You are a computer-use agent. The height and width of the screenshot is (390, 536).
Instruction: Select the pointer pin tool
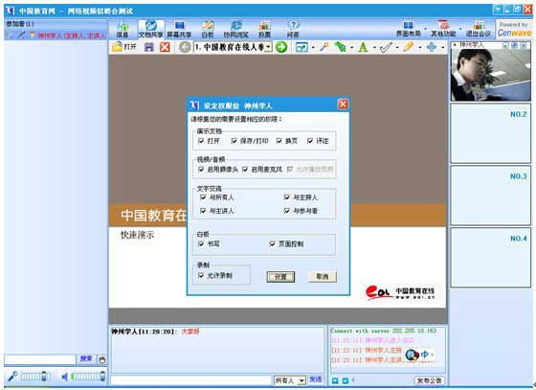tap(324, 47)
